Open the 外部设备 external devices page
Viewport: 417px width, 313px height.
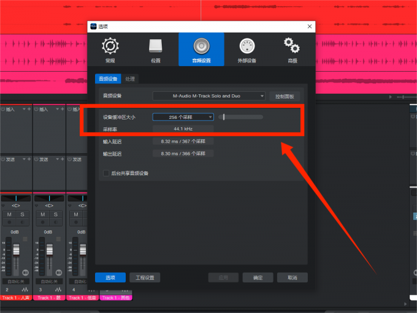click(x=247, y=50)
